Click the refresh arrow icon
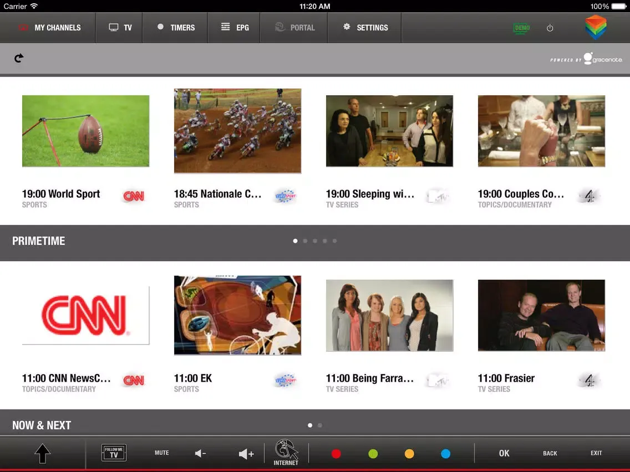Viewport: 630px width, 472px height. (x=19, y=58)
